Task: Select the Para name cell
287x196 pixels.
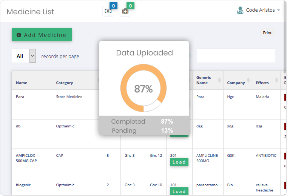Action: (32, 105)
